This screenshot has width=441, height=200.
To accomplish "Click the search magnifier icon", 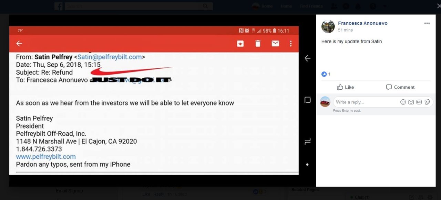I will tap(205, 6).
